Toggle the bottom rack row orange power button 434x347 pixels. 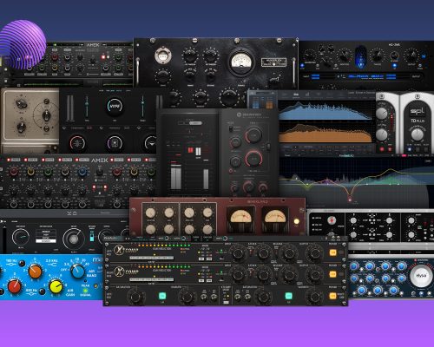point(332,296)
